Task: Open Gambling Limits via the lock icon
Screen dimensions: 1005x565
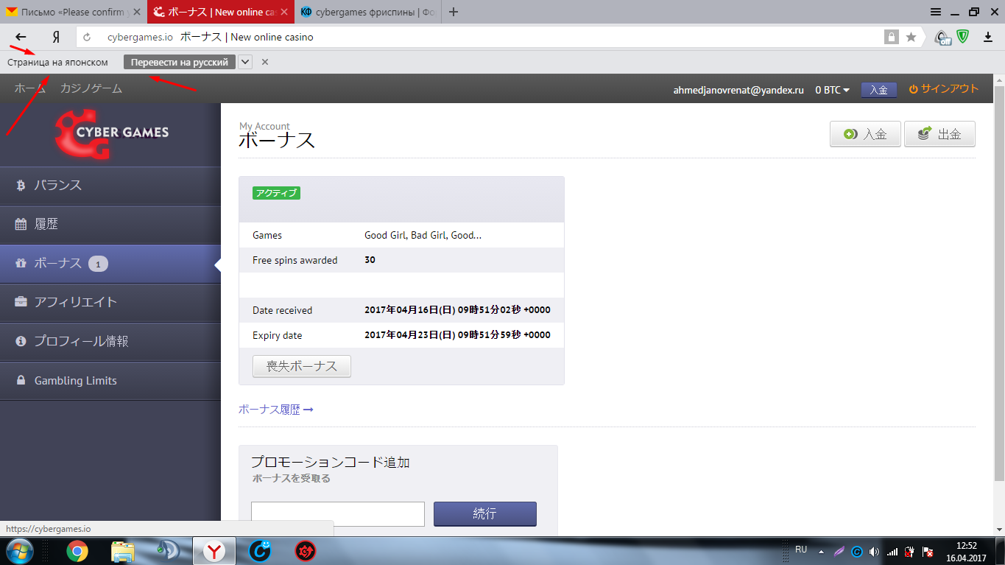Action: point(19,380)
